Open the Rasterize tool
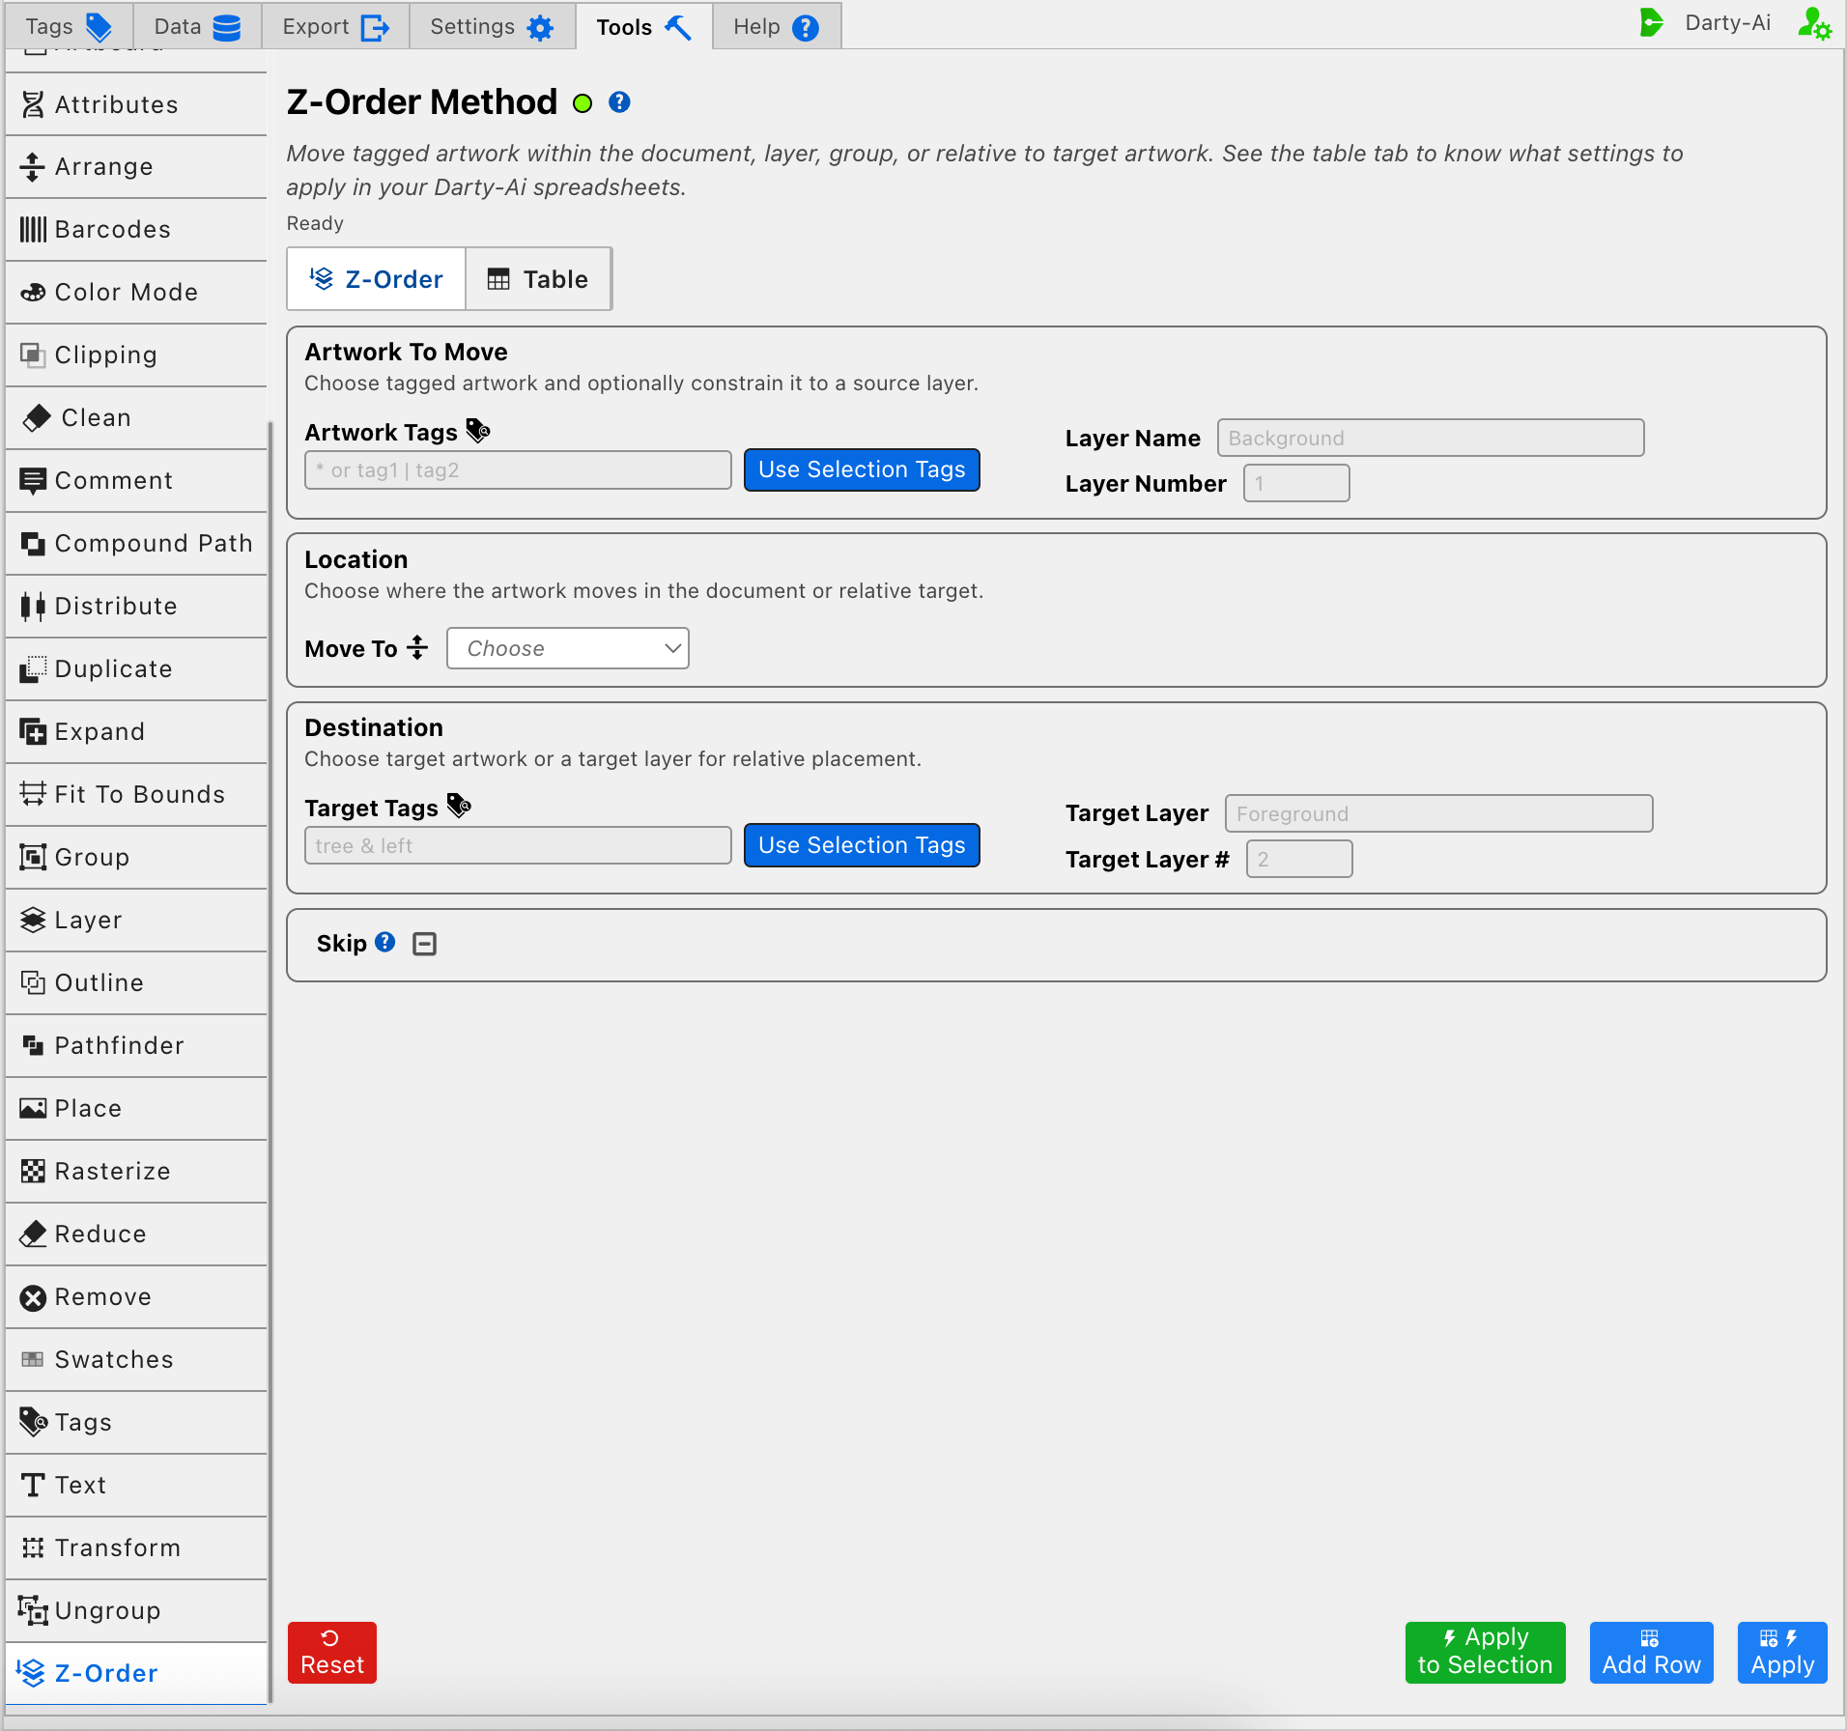 tap(136, 1172)
